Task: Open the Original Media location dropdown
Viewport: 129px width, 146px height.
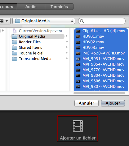Action: [x=44, y=21]
